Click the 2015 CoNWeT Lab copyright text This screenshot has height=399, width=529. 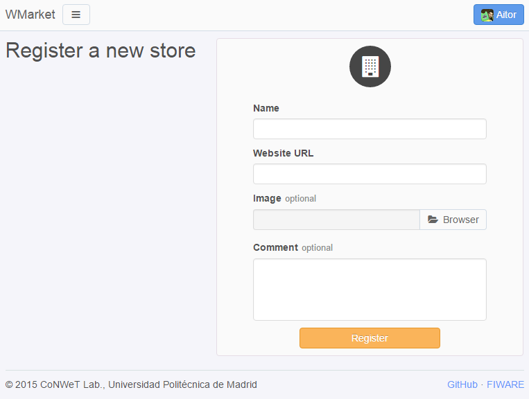[131, 384]
